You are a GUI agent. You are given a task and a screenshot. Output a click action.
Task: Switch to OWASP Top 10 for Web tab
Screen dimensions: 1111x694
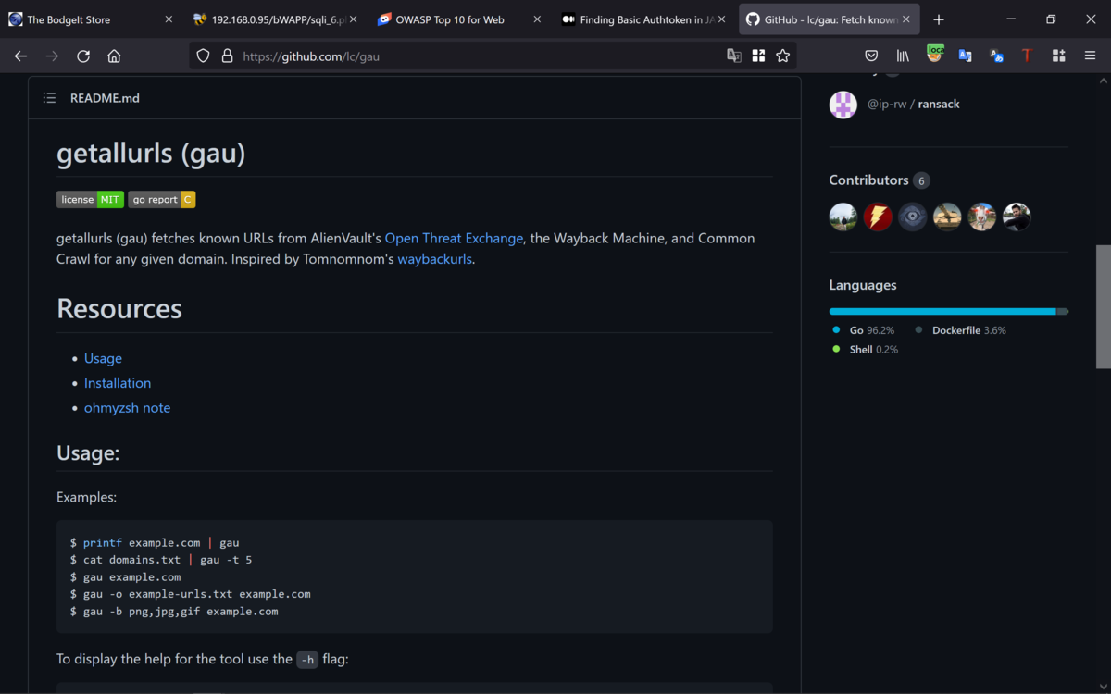458,19
